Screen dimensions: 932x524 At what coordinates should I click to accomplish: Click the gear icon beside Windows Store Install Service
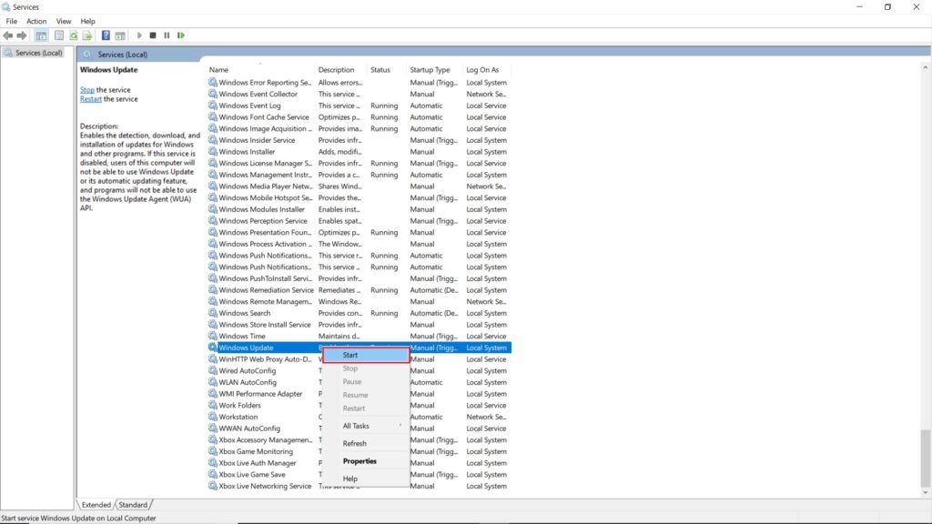[x=213, y=325]
